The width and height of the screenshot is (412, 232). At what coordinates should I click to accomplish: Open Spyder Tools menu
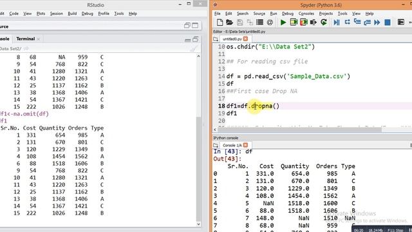tap(342, 14)
